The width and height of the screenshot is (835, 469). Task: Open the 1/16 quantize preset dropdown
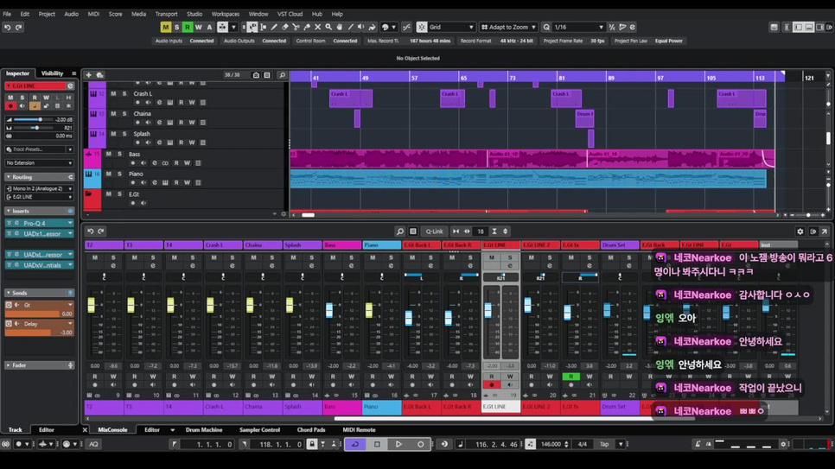tap(577, 28)
